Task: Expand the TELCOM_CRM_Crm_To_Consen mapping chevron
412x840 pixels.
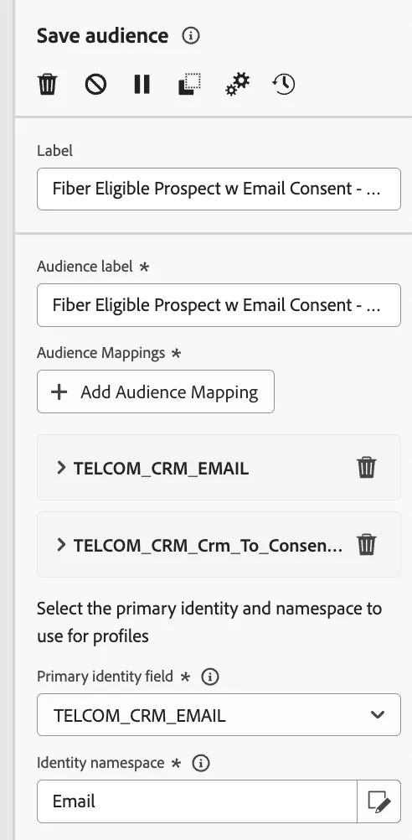Action: click(x=61, y=545)
